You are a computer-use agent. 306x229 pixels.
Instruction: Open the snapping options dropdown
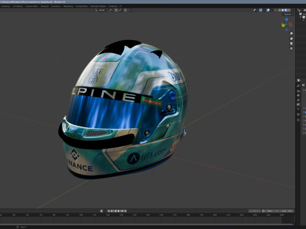click(120, 10)
